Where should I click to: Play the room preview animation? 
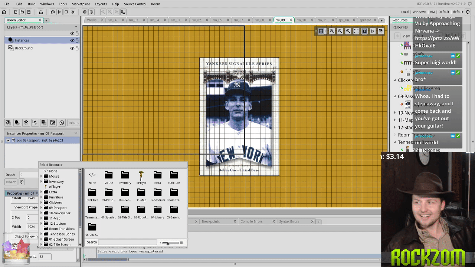[373, 31]
